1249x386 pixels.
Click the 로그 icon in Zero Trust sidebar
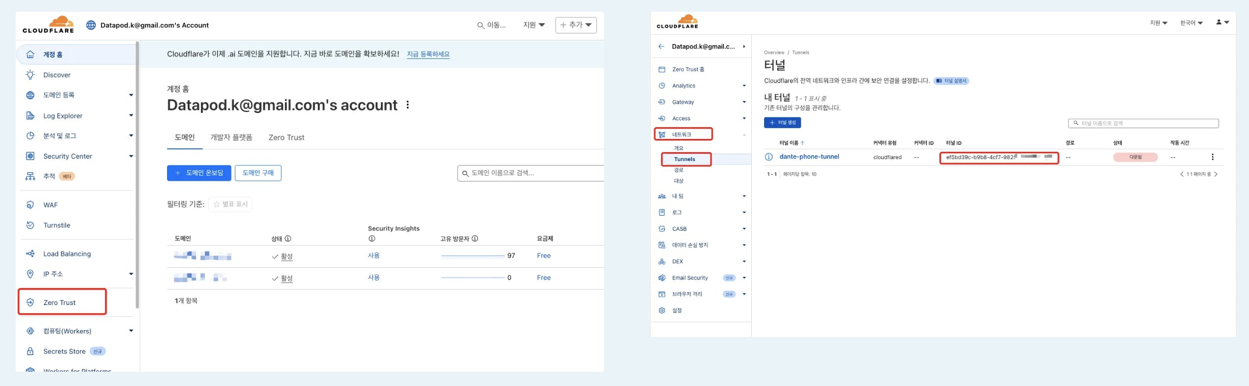tap(662, 213)
